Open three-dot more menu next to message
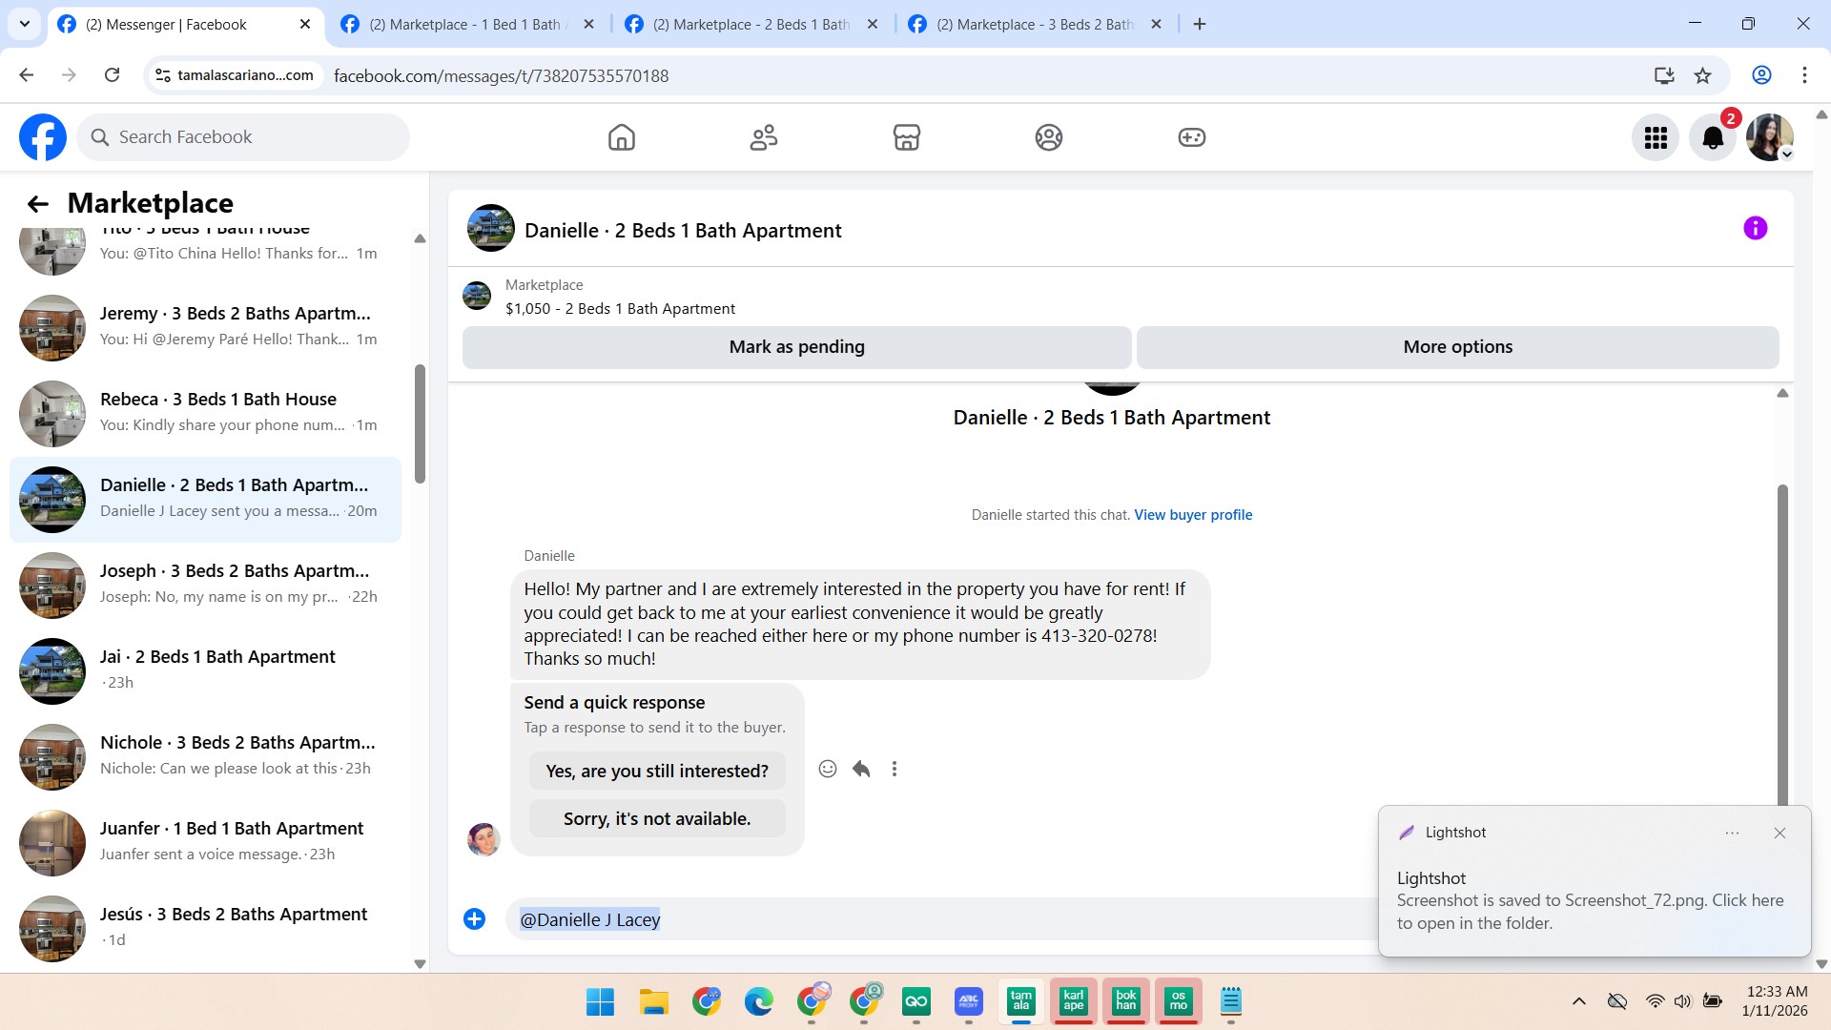This screenshot has height=1030, width=1831. click(895, 769)
